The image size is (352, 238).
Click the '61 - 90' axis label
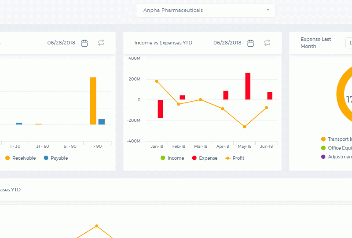click(x=70, y=146)
